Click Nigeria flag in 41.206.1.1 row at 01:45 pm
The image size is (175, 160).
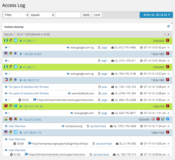tap(6, 40)
